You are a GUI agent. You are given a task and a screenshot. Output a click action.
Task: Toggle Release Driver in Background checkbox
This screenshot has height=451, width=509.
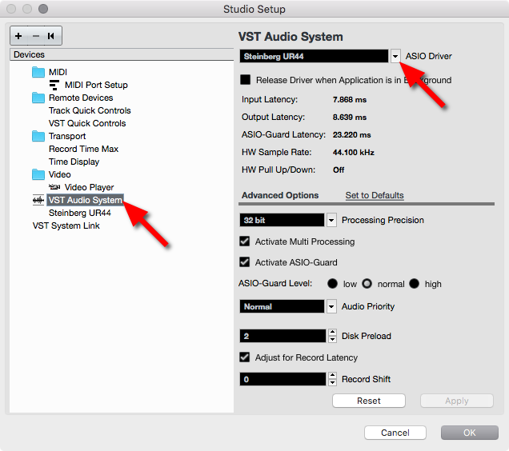(245, 80)
